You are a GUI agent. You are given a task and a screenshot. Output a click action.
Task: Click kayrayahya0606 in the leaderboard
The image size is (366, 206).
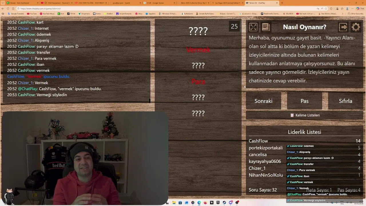coord(265,161)
